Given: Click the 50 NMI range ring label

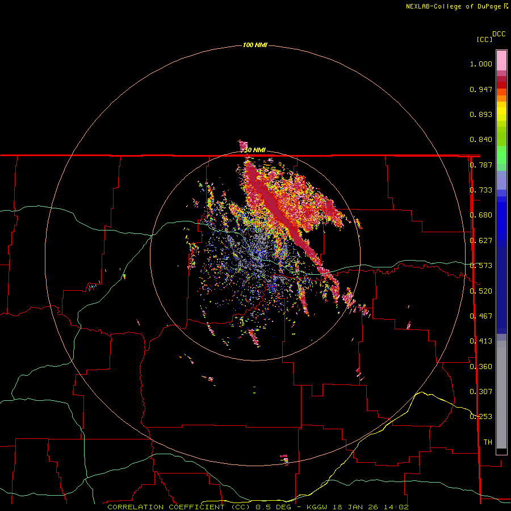Looking at the screenshot, I should [255, 150].
